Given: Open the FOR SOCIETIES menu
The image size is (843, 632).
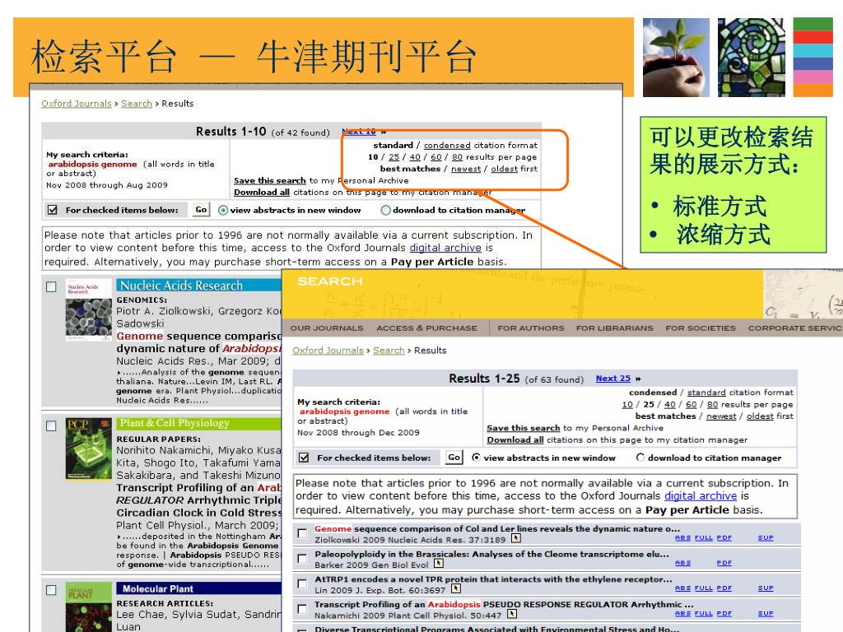Looking at the screenshot, I should [x=701, y=328].
